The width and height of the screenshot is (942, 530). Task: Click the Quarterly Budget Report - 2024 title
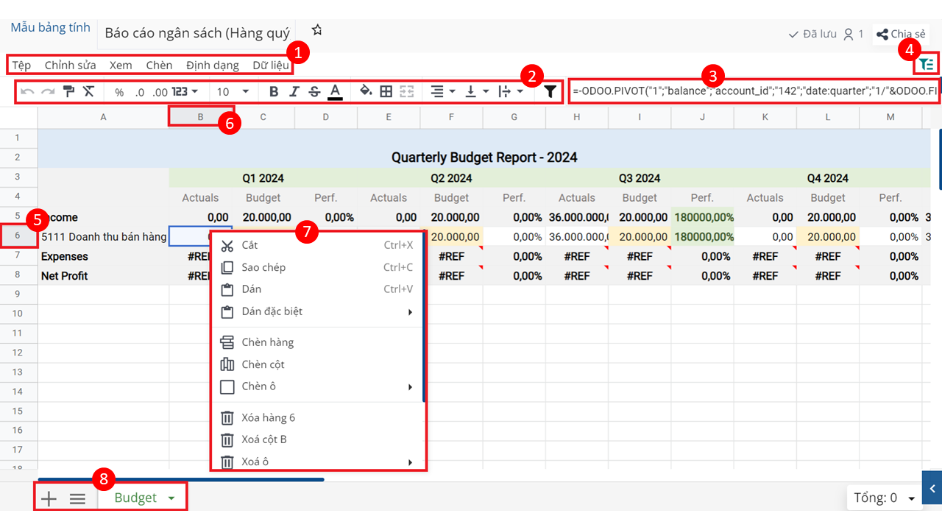click(x=484, y=157)
